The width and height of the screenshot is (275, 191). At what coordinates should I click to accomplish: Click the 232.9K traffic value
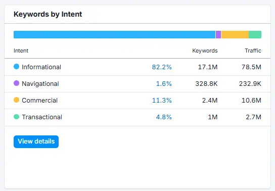tap(250, 83)
